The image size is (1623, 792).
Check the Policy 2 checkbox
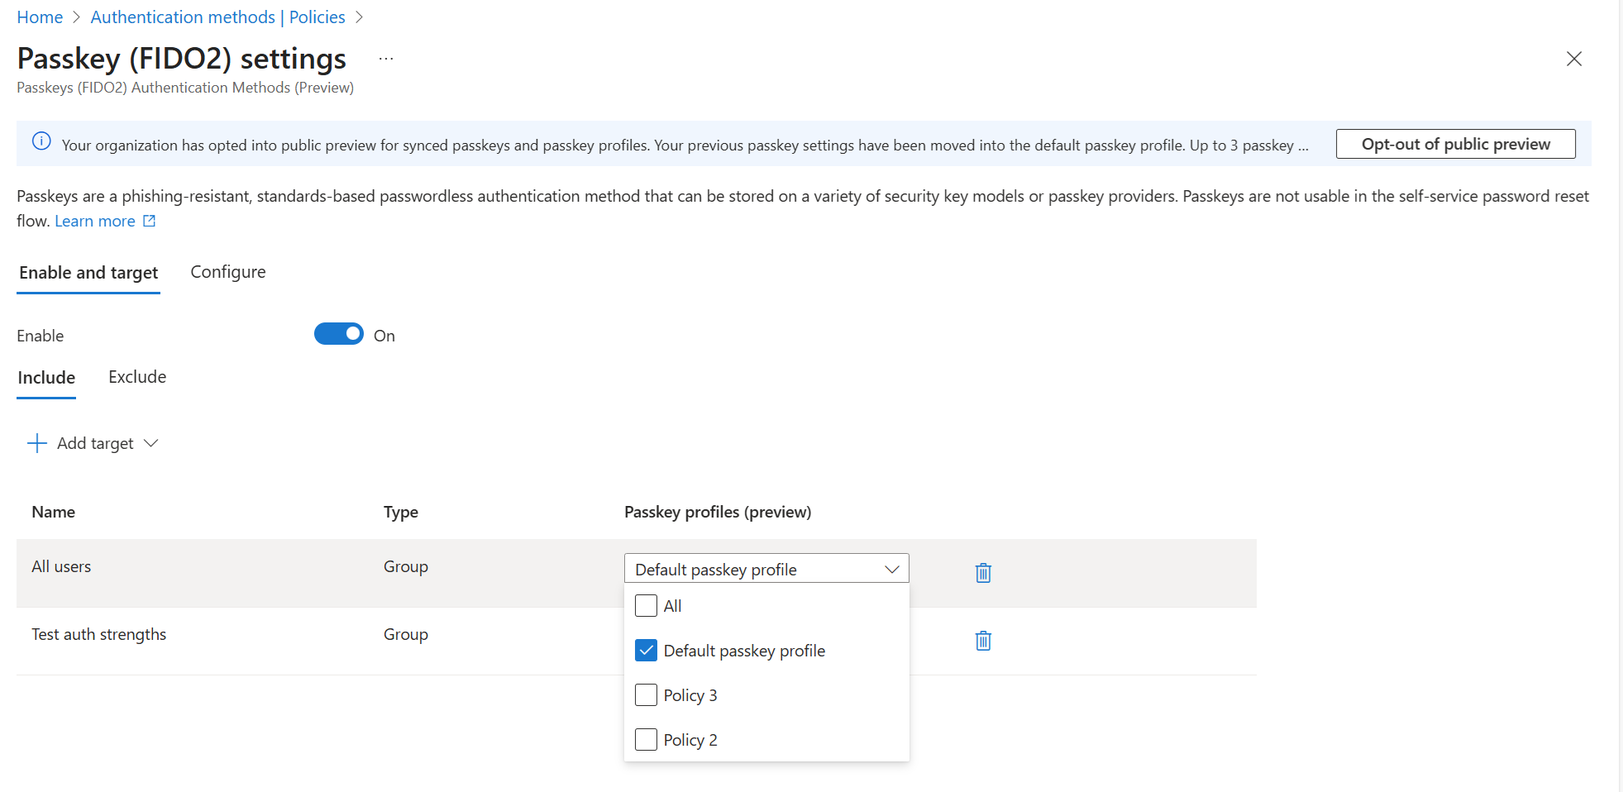tap(646, 740)
